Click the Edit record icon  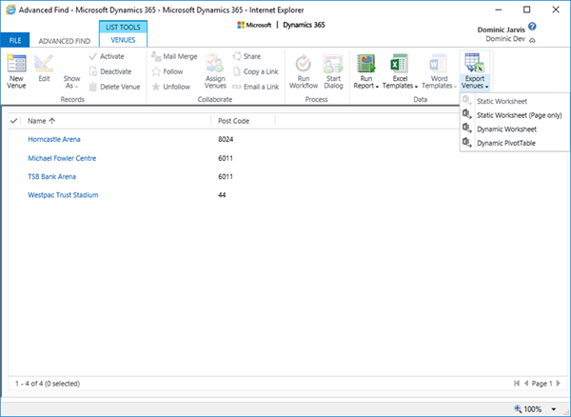pyautogui.click(x=44, y=65)
